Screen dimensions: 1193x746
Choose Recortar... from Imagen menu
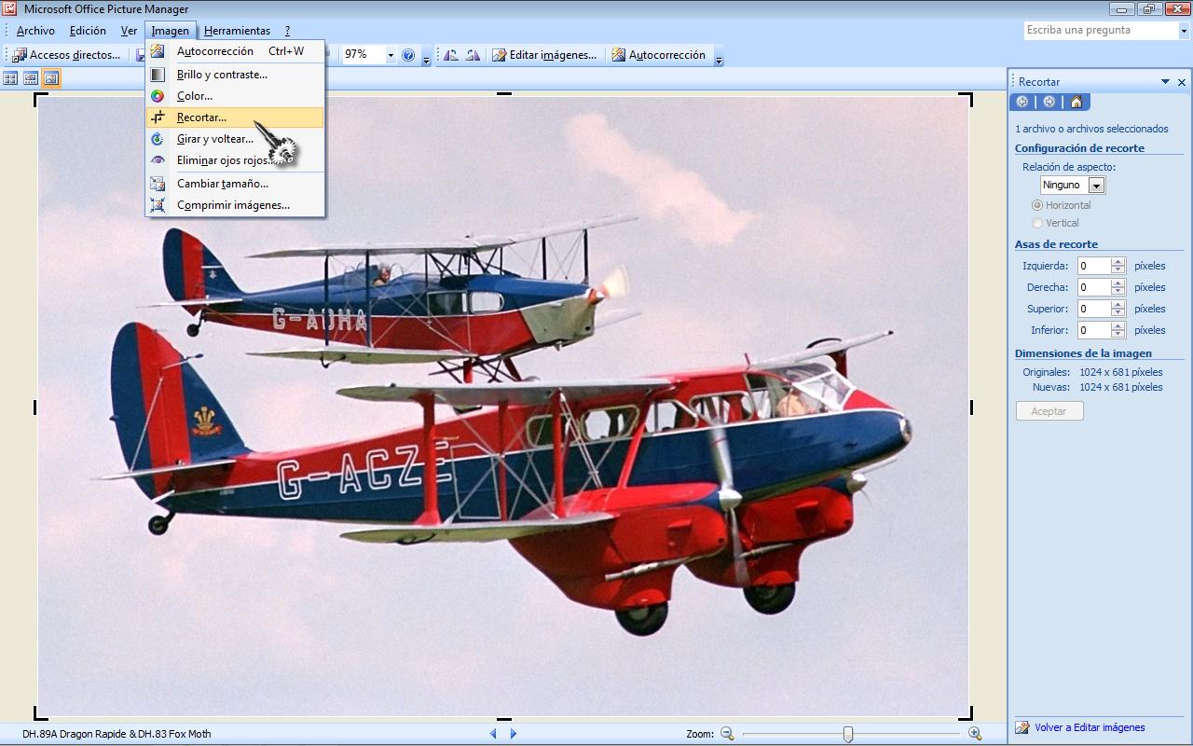[235, 117]
